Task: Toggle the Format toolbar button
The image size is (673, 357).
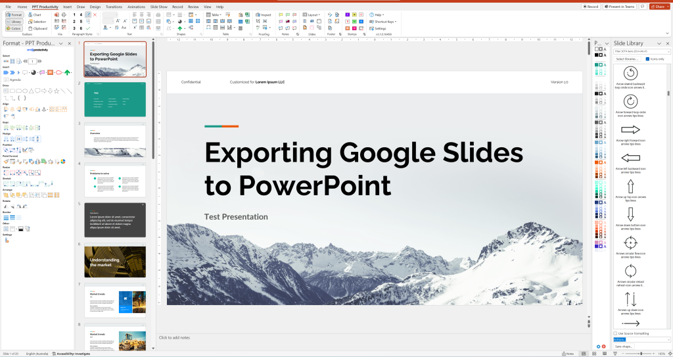Action: tap(14, 14)
